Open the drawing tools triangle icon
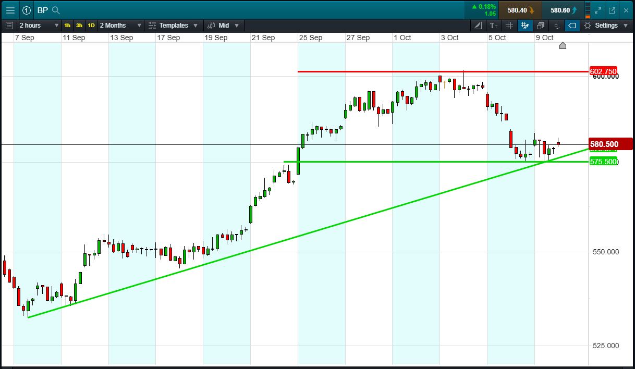This screenshot has width=635, height=369. [478, 25]
